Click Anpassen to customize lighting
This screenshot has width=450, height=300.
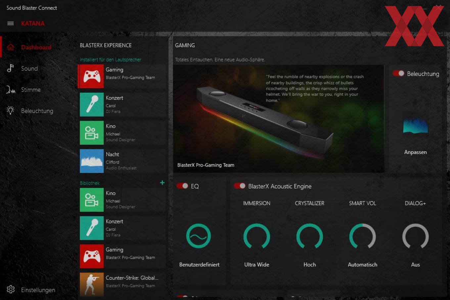[x=415, y=152]
